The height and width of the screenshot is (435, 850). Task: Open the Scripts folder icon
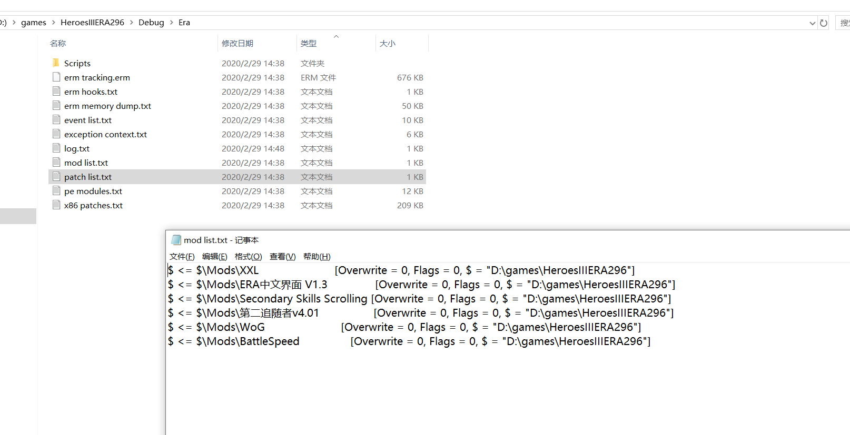(x=56, y=63)
